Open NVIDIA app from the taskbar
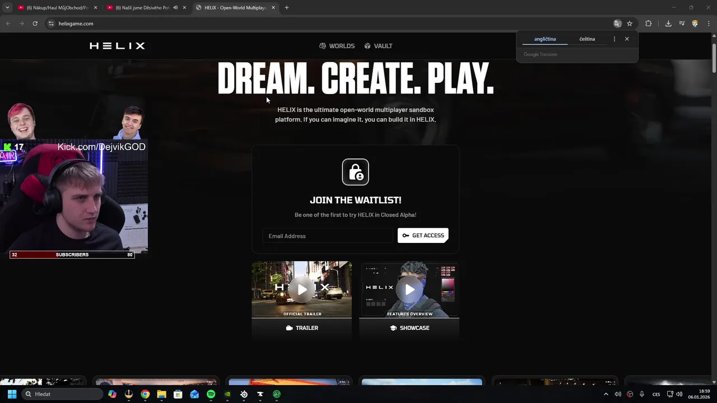 pyautogui.click(x=227, y=394)
